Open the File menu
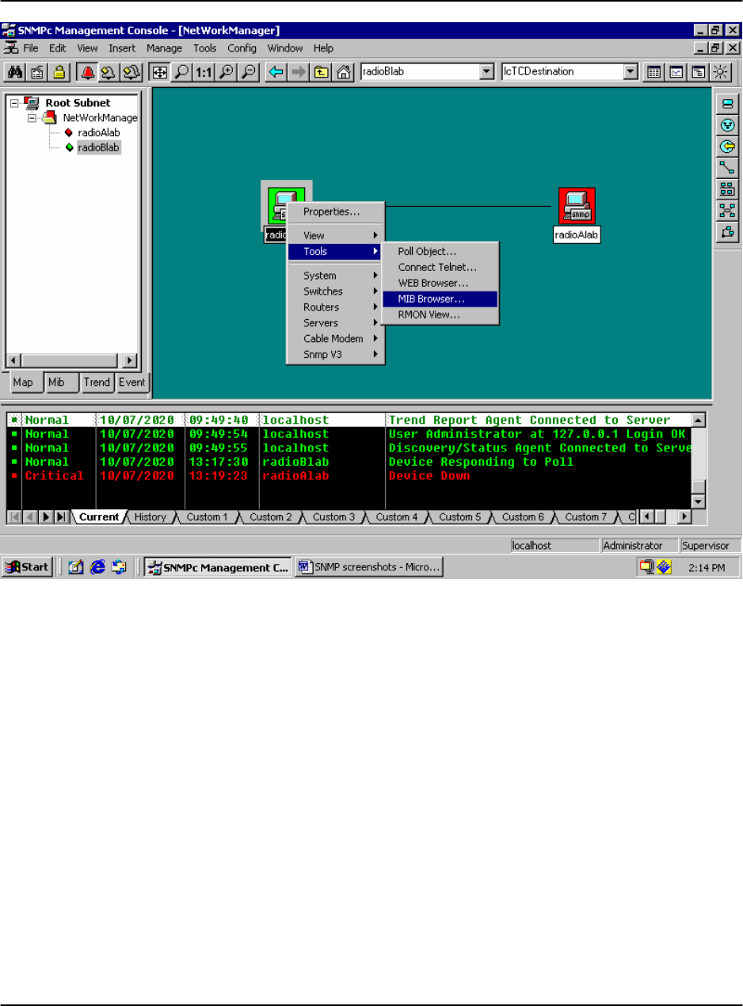The height and width of the screenshot is (1006, 743). coord(31,48)
